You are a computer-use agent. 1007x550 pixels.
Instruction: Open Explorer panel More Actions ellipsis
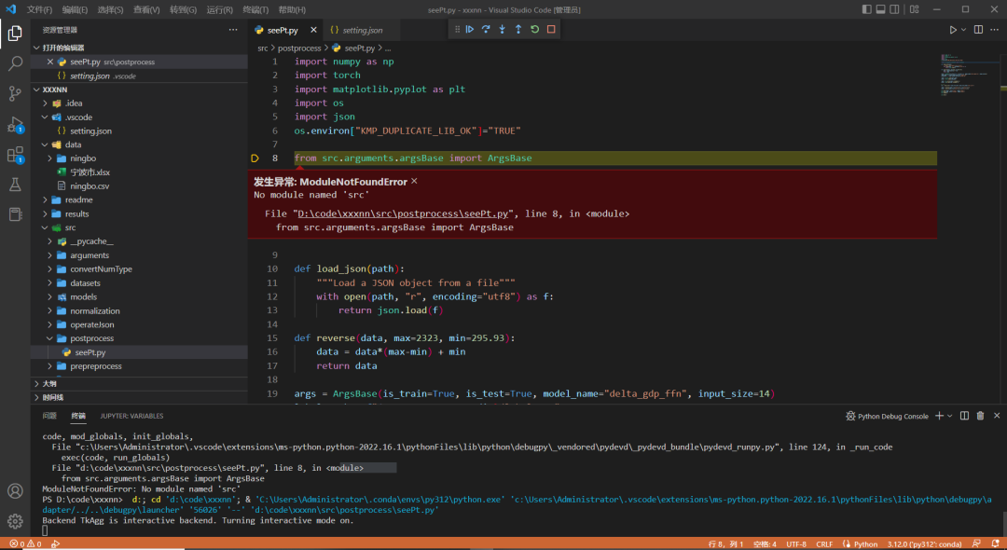(232, 30)
